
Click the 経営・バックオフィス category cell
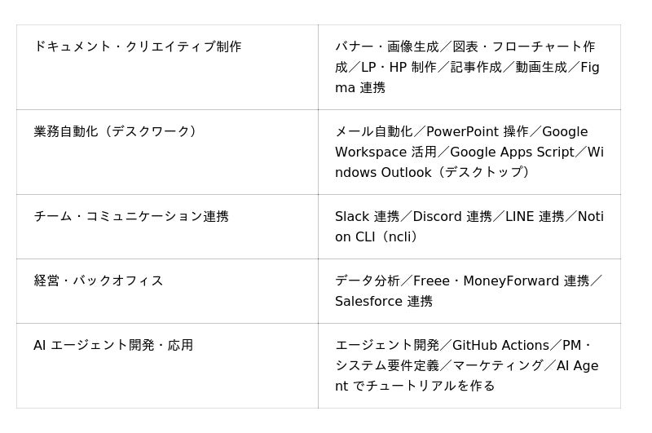(x=99, y=281)
